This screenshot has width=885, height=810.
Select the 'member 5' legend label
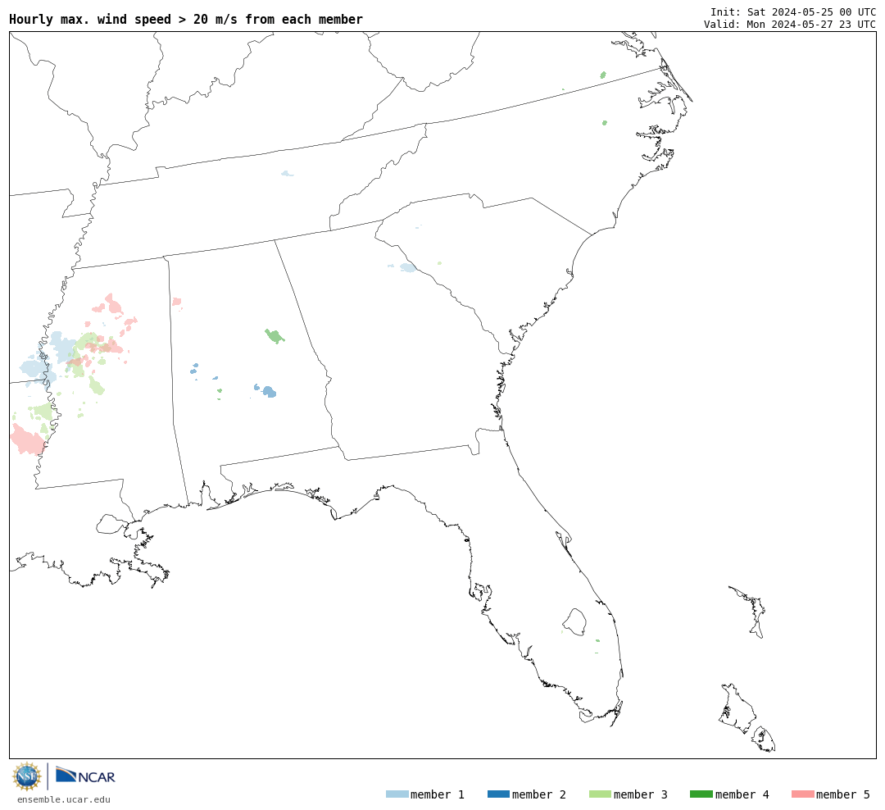tap(843, 794)
